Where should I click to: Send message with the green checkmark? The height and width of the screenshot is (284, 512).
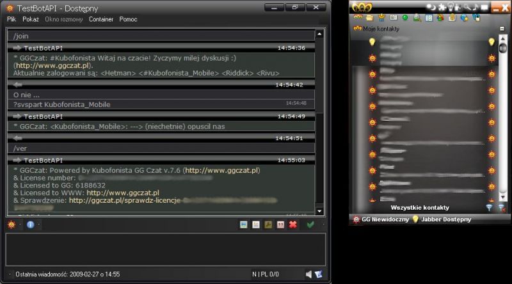[x=310, y=225]
